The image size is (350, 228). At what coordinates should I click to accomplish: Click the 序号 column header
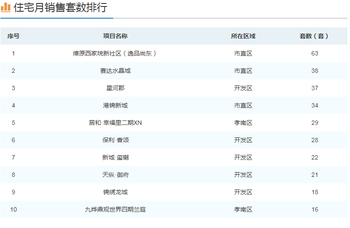point(13,36)
